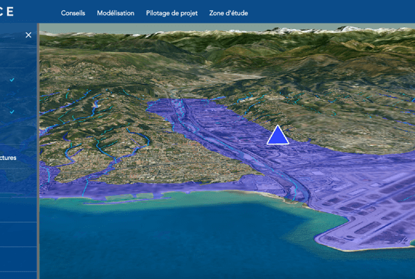
Task: Select the bottom row of the side panel
Action: click(x=17, y=275)
